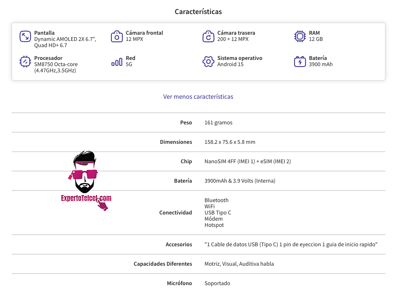Click the Cámara frontal camera icon
Image resolution: width=402 pixels, height=300 pixels.
[116, 36]
